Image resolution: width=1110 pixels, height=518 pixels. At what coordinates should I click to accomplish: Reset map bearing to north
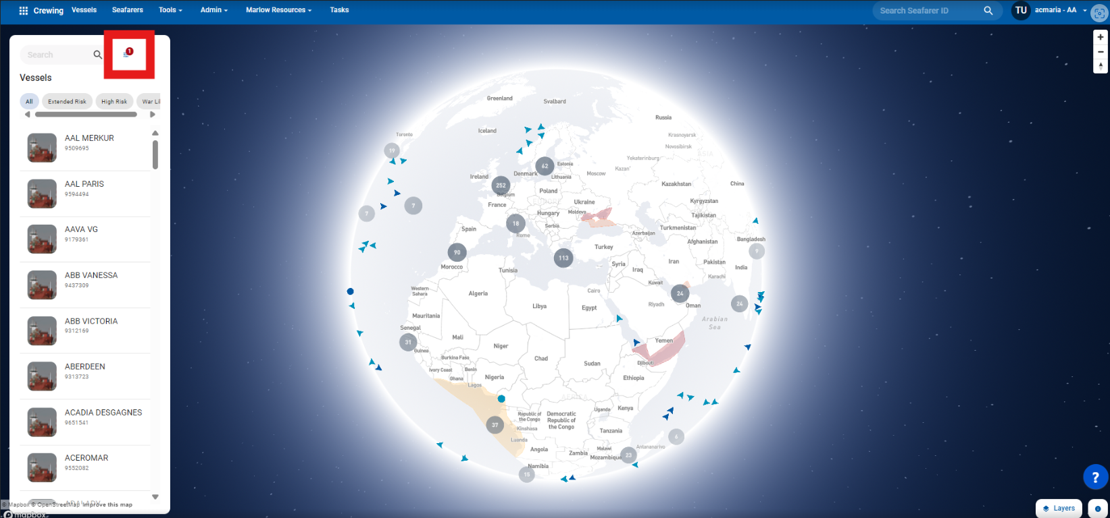[1101, 66]
